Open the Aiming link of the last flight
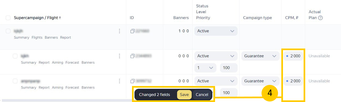Viewport: 341px width, 102px height. [57, 87]
